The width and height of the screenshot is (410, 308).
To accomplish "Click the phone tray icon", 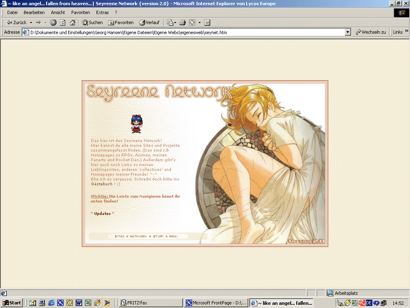I will coord(340,303).
